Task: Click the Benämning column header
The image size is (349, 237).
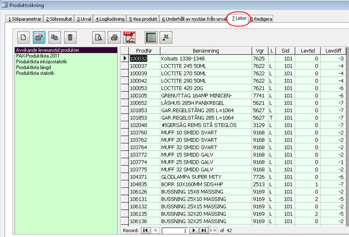Action: pyautogui.click(x=206, y=51)
